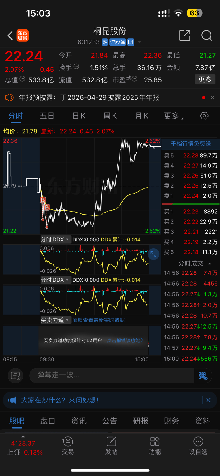Select the 公告 tab
Screen dimensions: 220x476
(110, 421)
